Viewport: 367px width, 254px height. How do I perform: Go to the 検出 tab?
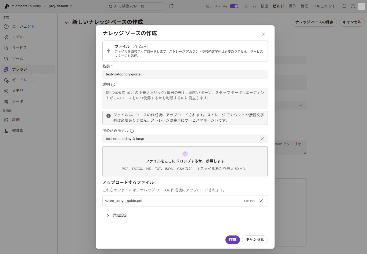pos(264,6)
